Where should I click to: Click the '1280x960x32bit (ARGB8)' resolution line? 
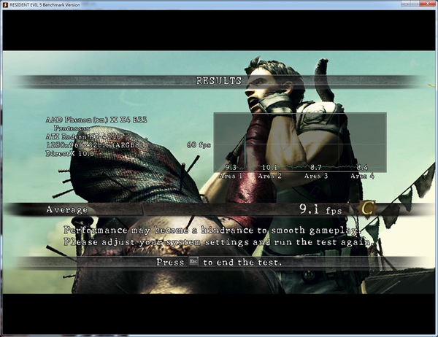point(96,145)
